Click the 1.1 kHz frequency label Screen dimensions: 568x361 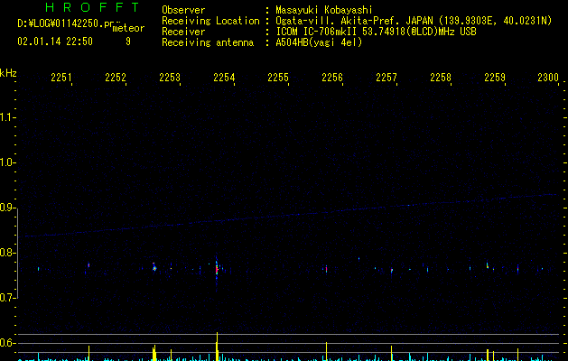click(x=7, y=117)
